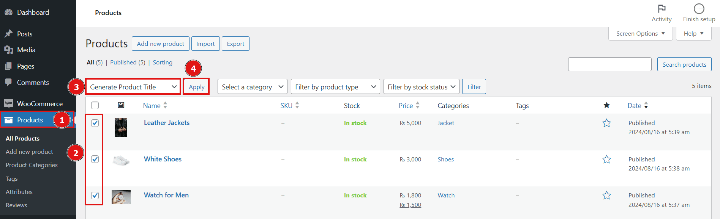Mark Watch for Men as featured

click(x=606, y=196)
